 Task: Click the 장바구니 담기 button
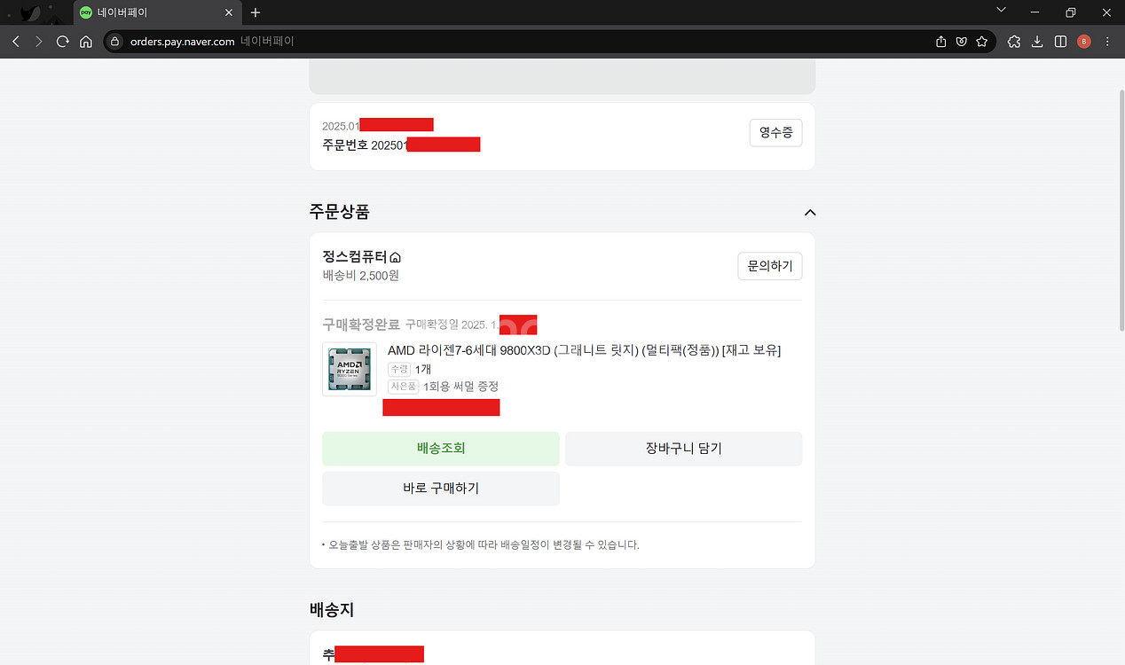click(684, 449)
